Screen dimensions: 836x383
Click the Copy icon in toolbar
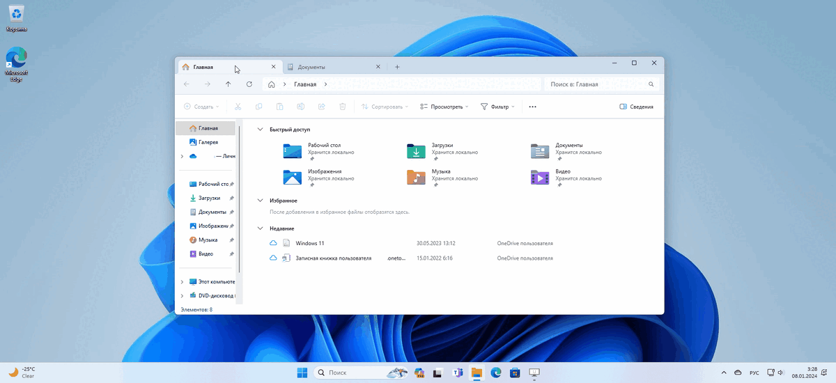[258, 107]
